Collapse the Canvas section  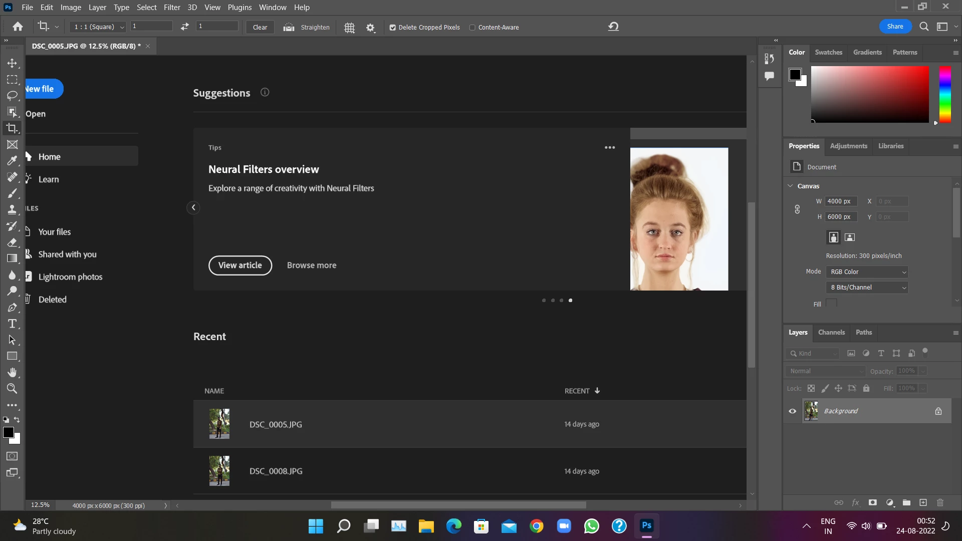click(x=790, y=186)
